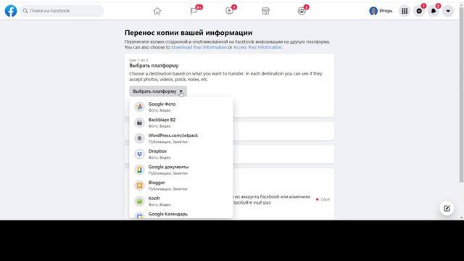Image resolution: width=464 pixels, height=261 pixels.
Task: Select Dropbox platform
Action: click(x=181, y=154)
